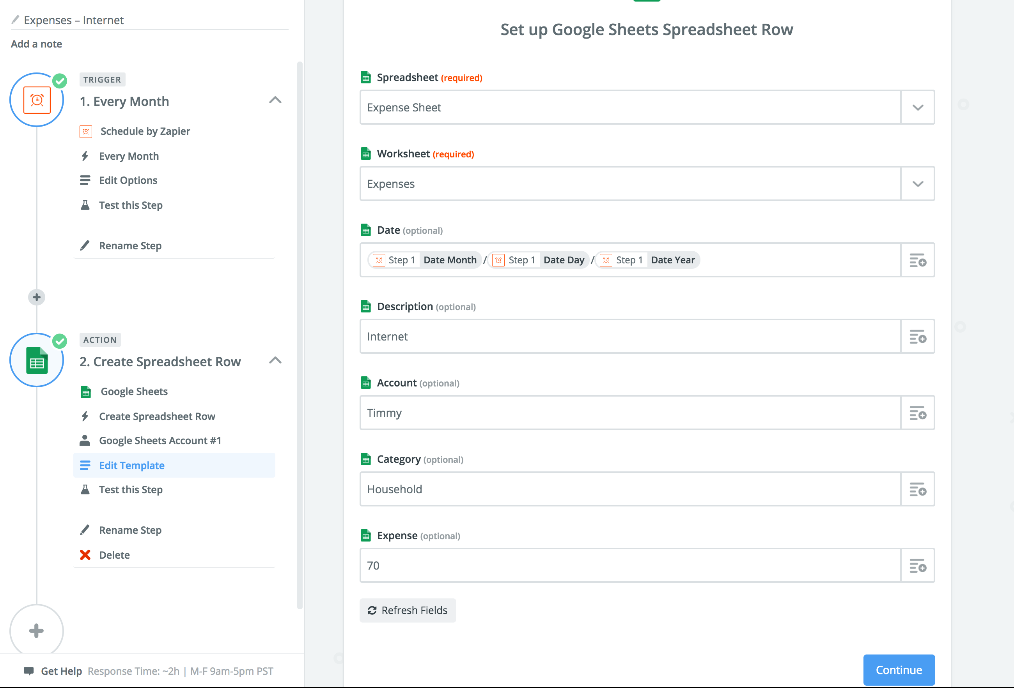Open the Worksheet dropdown showing Expenses
Viewport: 1014px width, 688px height.
tap(918, 183)
